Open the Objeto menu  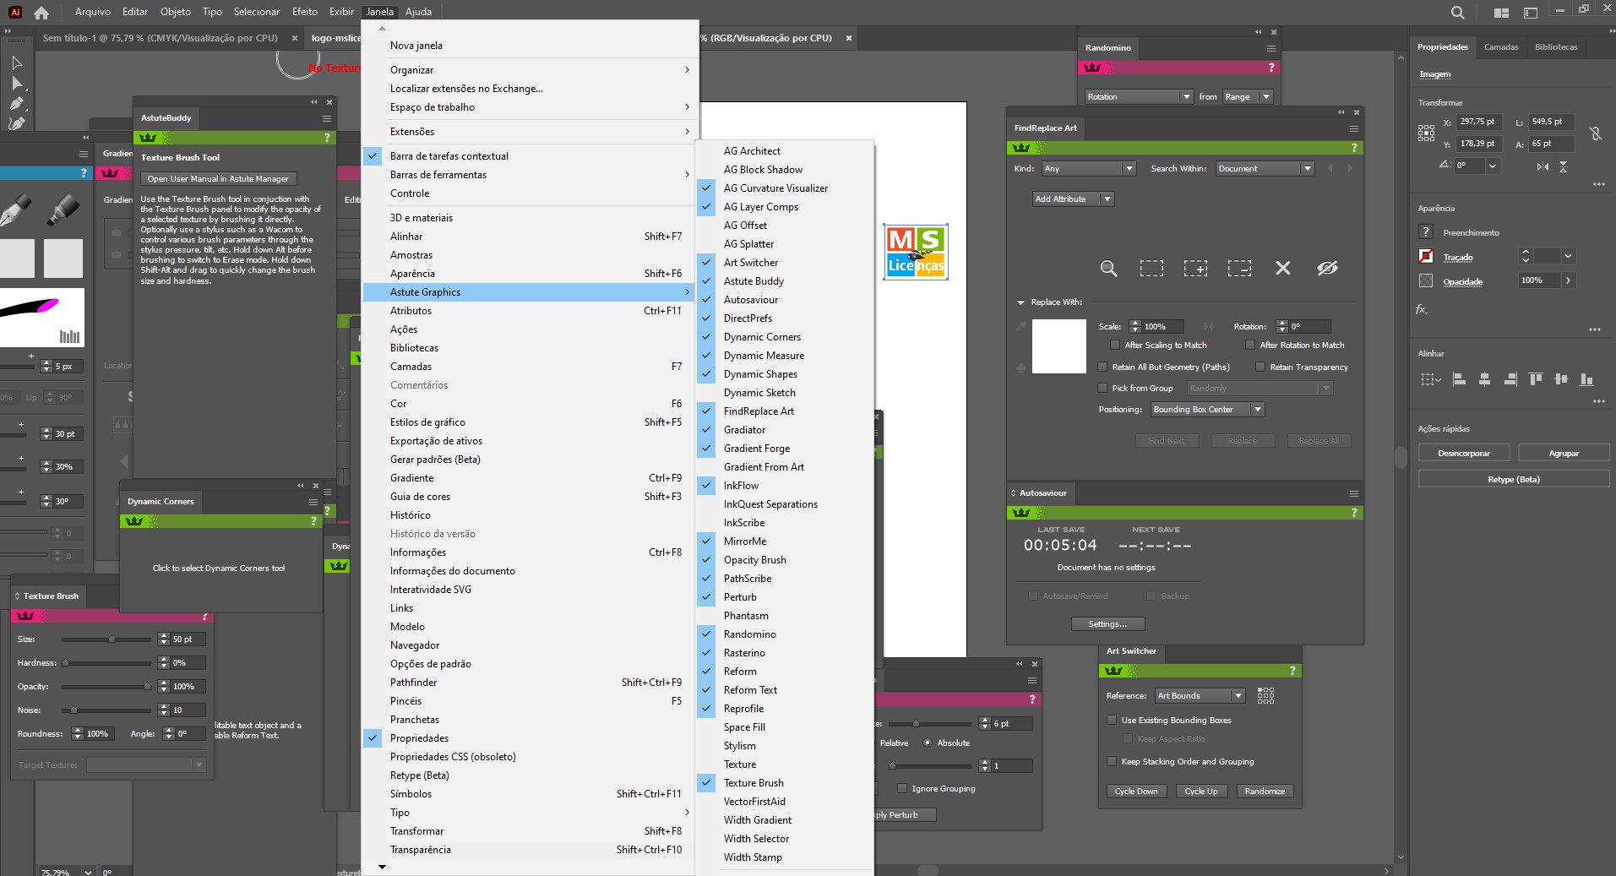(x=174, y=11)
